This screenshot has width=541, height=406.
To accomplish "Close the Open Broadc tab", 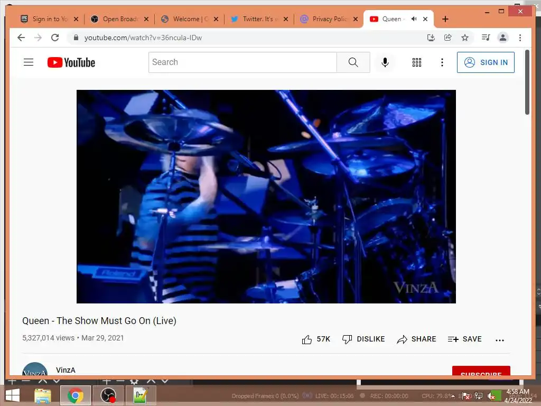I will 146,19.
